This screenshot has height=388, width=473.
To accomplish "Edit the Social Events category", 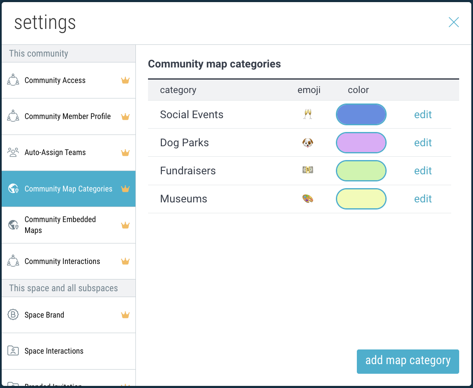I will click(423, 114).
